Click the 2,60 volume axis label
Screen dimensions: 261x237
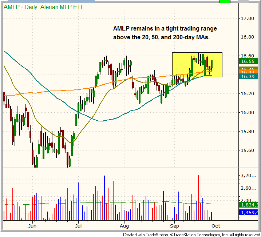249,188
